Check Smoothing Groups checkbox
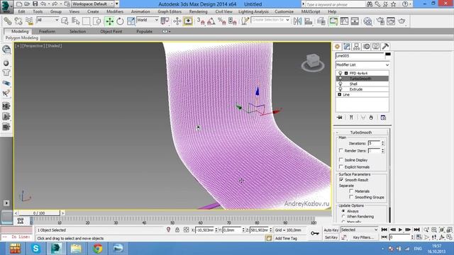This screenshot has height=255, width=454. tap(351, 197)
